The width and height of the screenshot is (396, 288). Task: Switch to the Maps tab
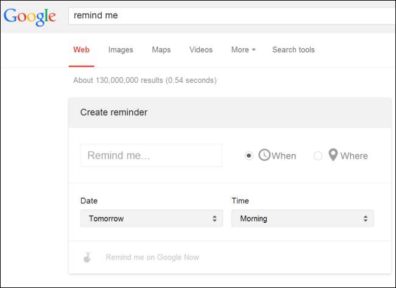coord(161,50)
